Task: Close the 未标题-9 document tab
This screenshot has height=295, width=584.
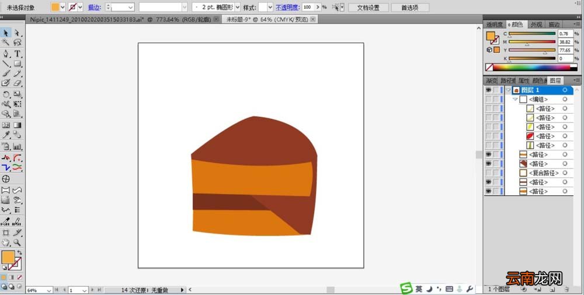Action: [x=312, y=19]
